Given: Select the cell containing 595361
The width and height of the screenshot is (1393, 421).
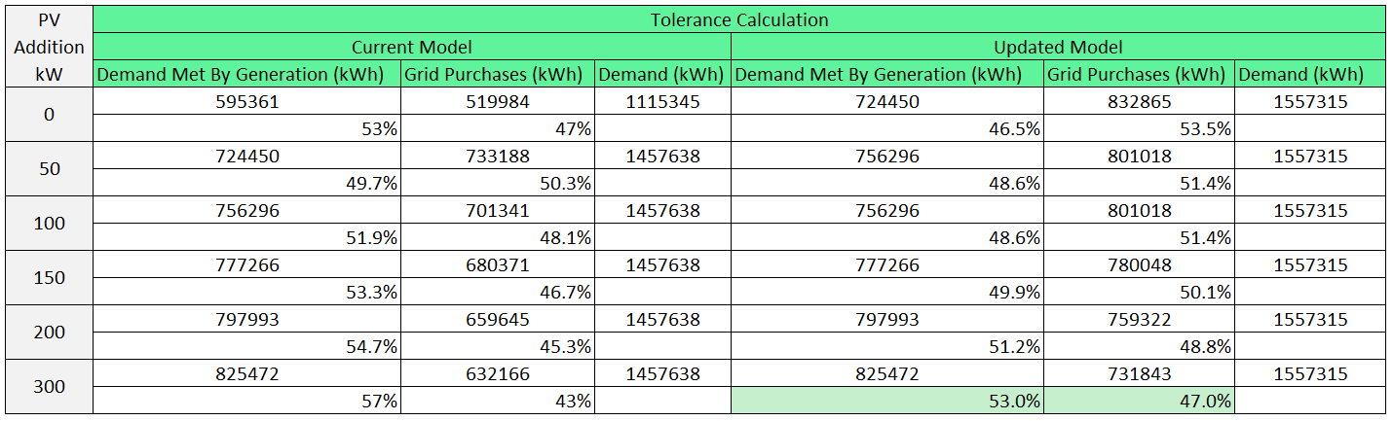Looking at the screenshot, I should click(247, 101).
